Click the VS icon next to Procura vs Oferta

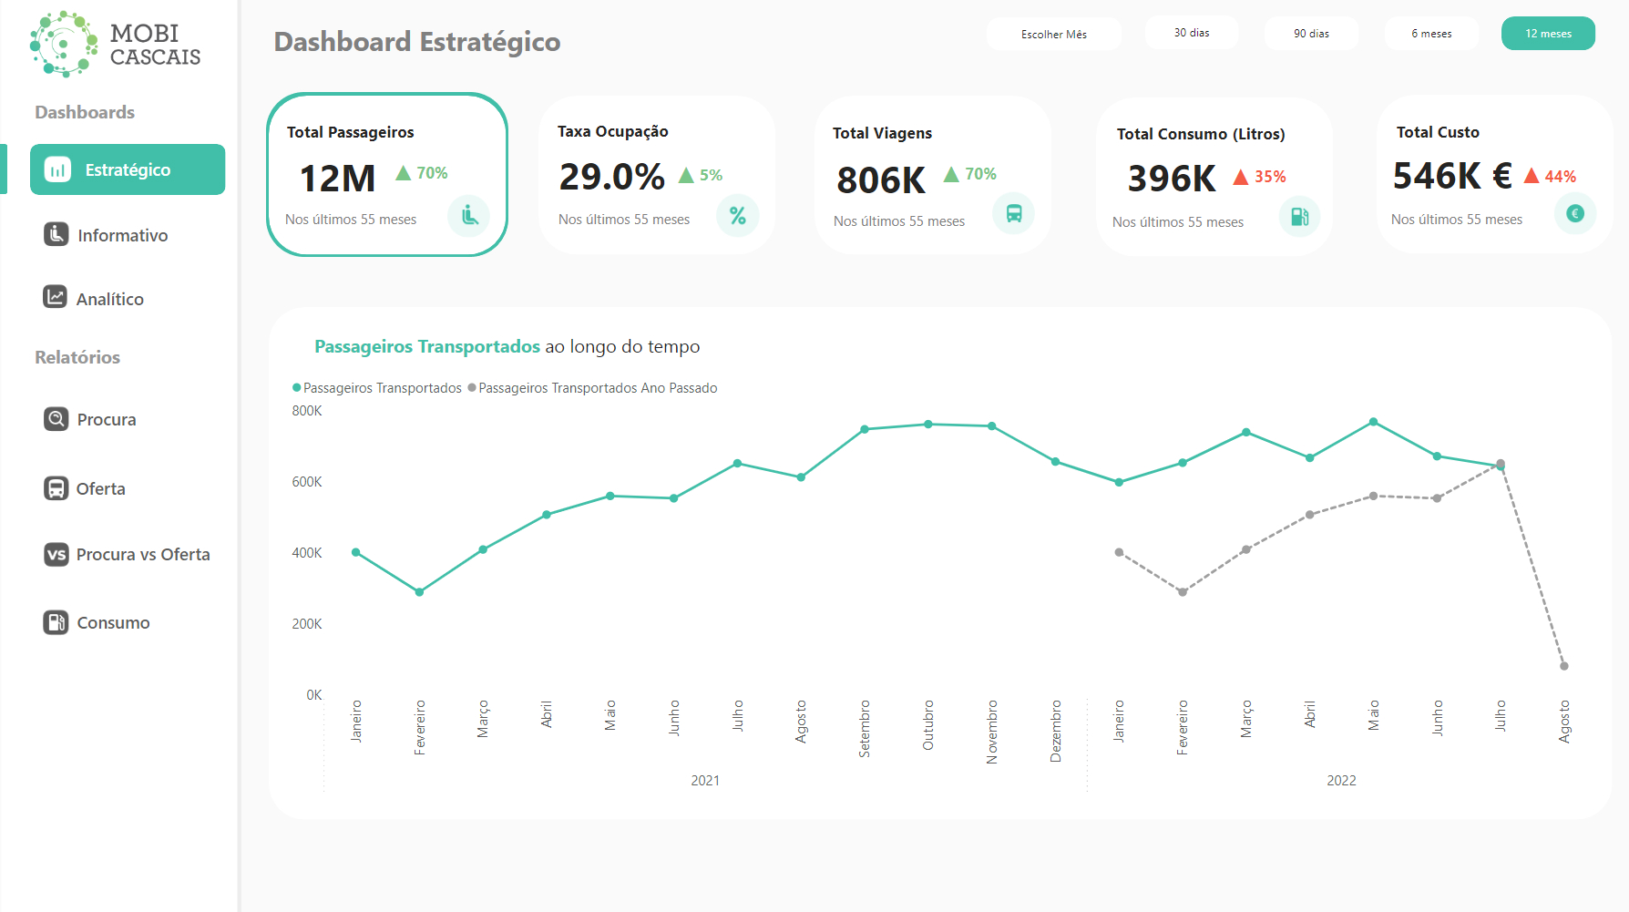point(56,554)
